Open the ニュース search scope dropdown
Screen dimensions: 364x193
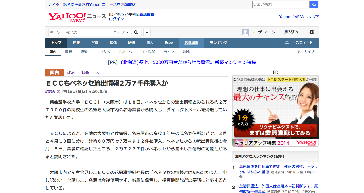pyautogui.click(x=121, y=32)
